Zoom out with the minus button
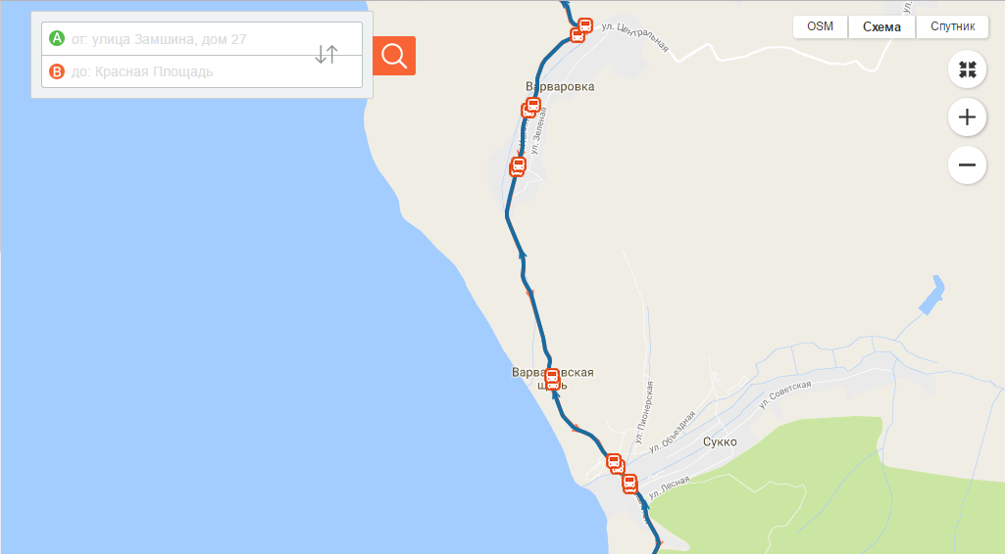1005x554 pixels. [967, 165]
